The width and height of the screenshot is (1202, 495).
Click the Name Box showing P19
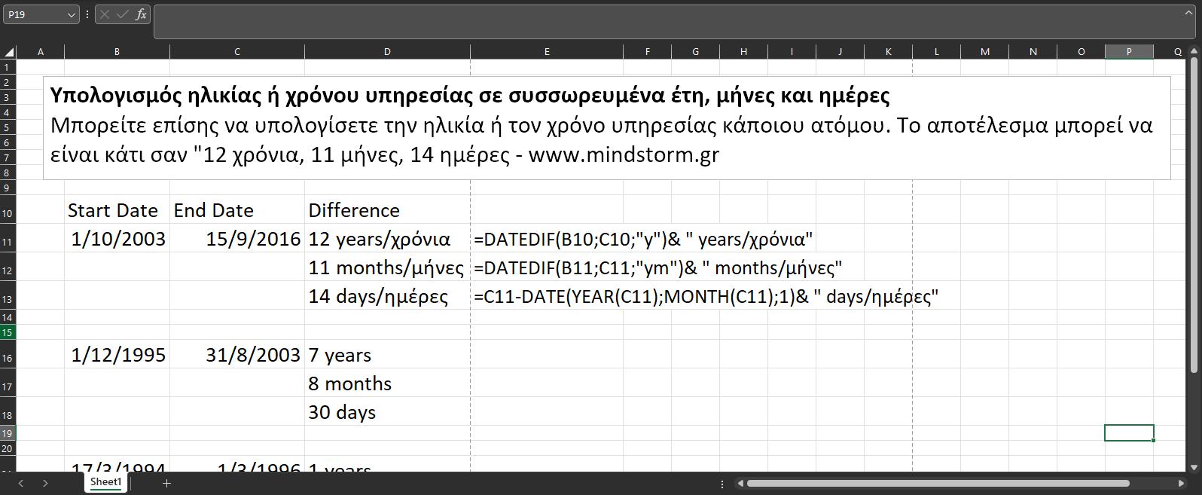[x=34, y=14]
